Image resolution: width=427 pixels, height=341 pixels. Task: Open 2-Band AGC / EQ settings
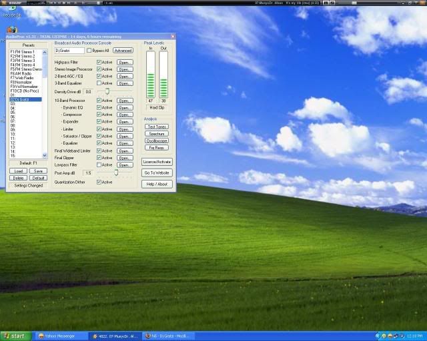point(125,77)
